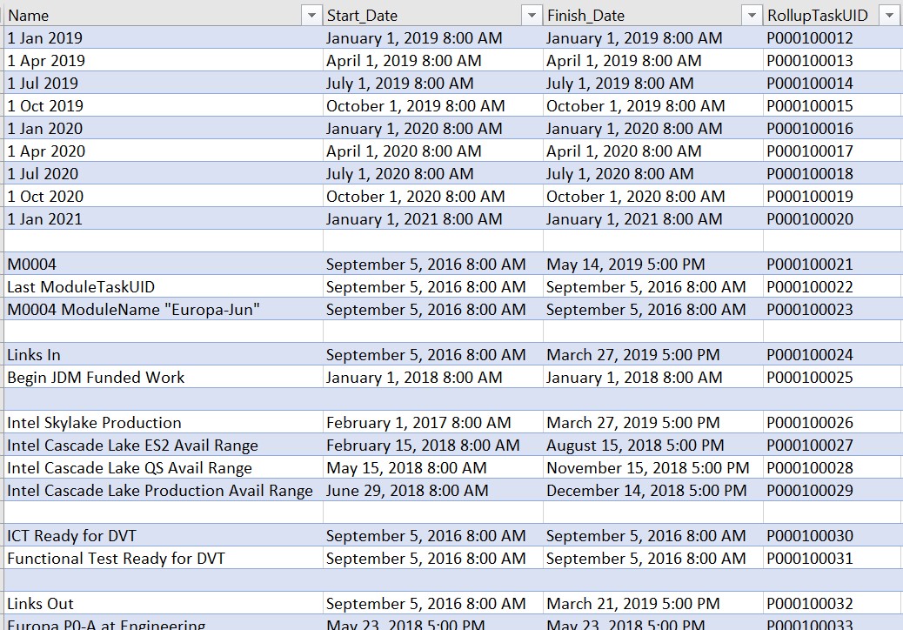Select the Links Out name cell

[163, 604]
